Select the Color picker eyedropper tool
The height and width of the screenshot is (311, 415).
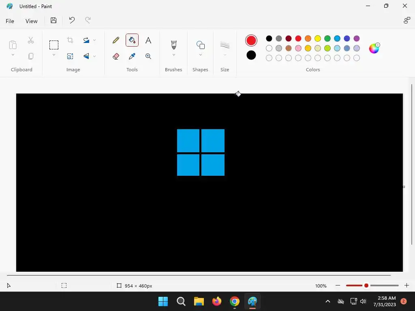(x=132, y=56)
